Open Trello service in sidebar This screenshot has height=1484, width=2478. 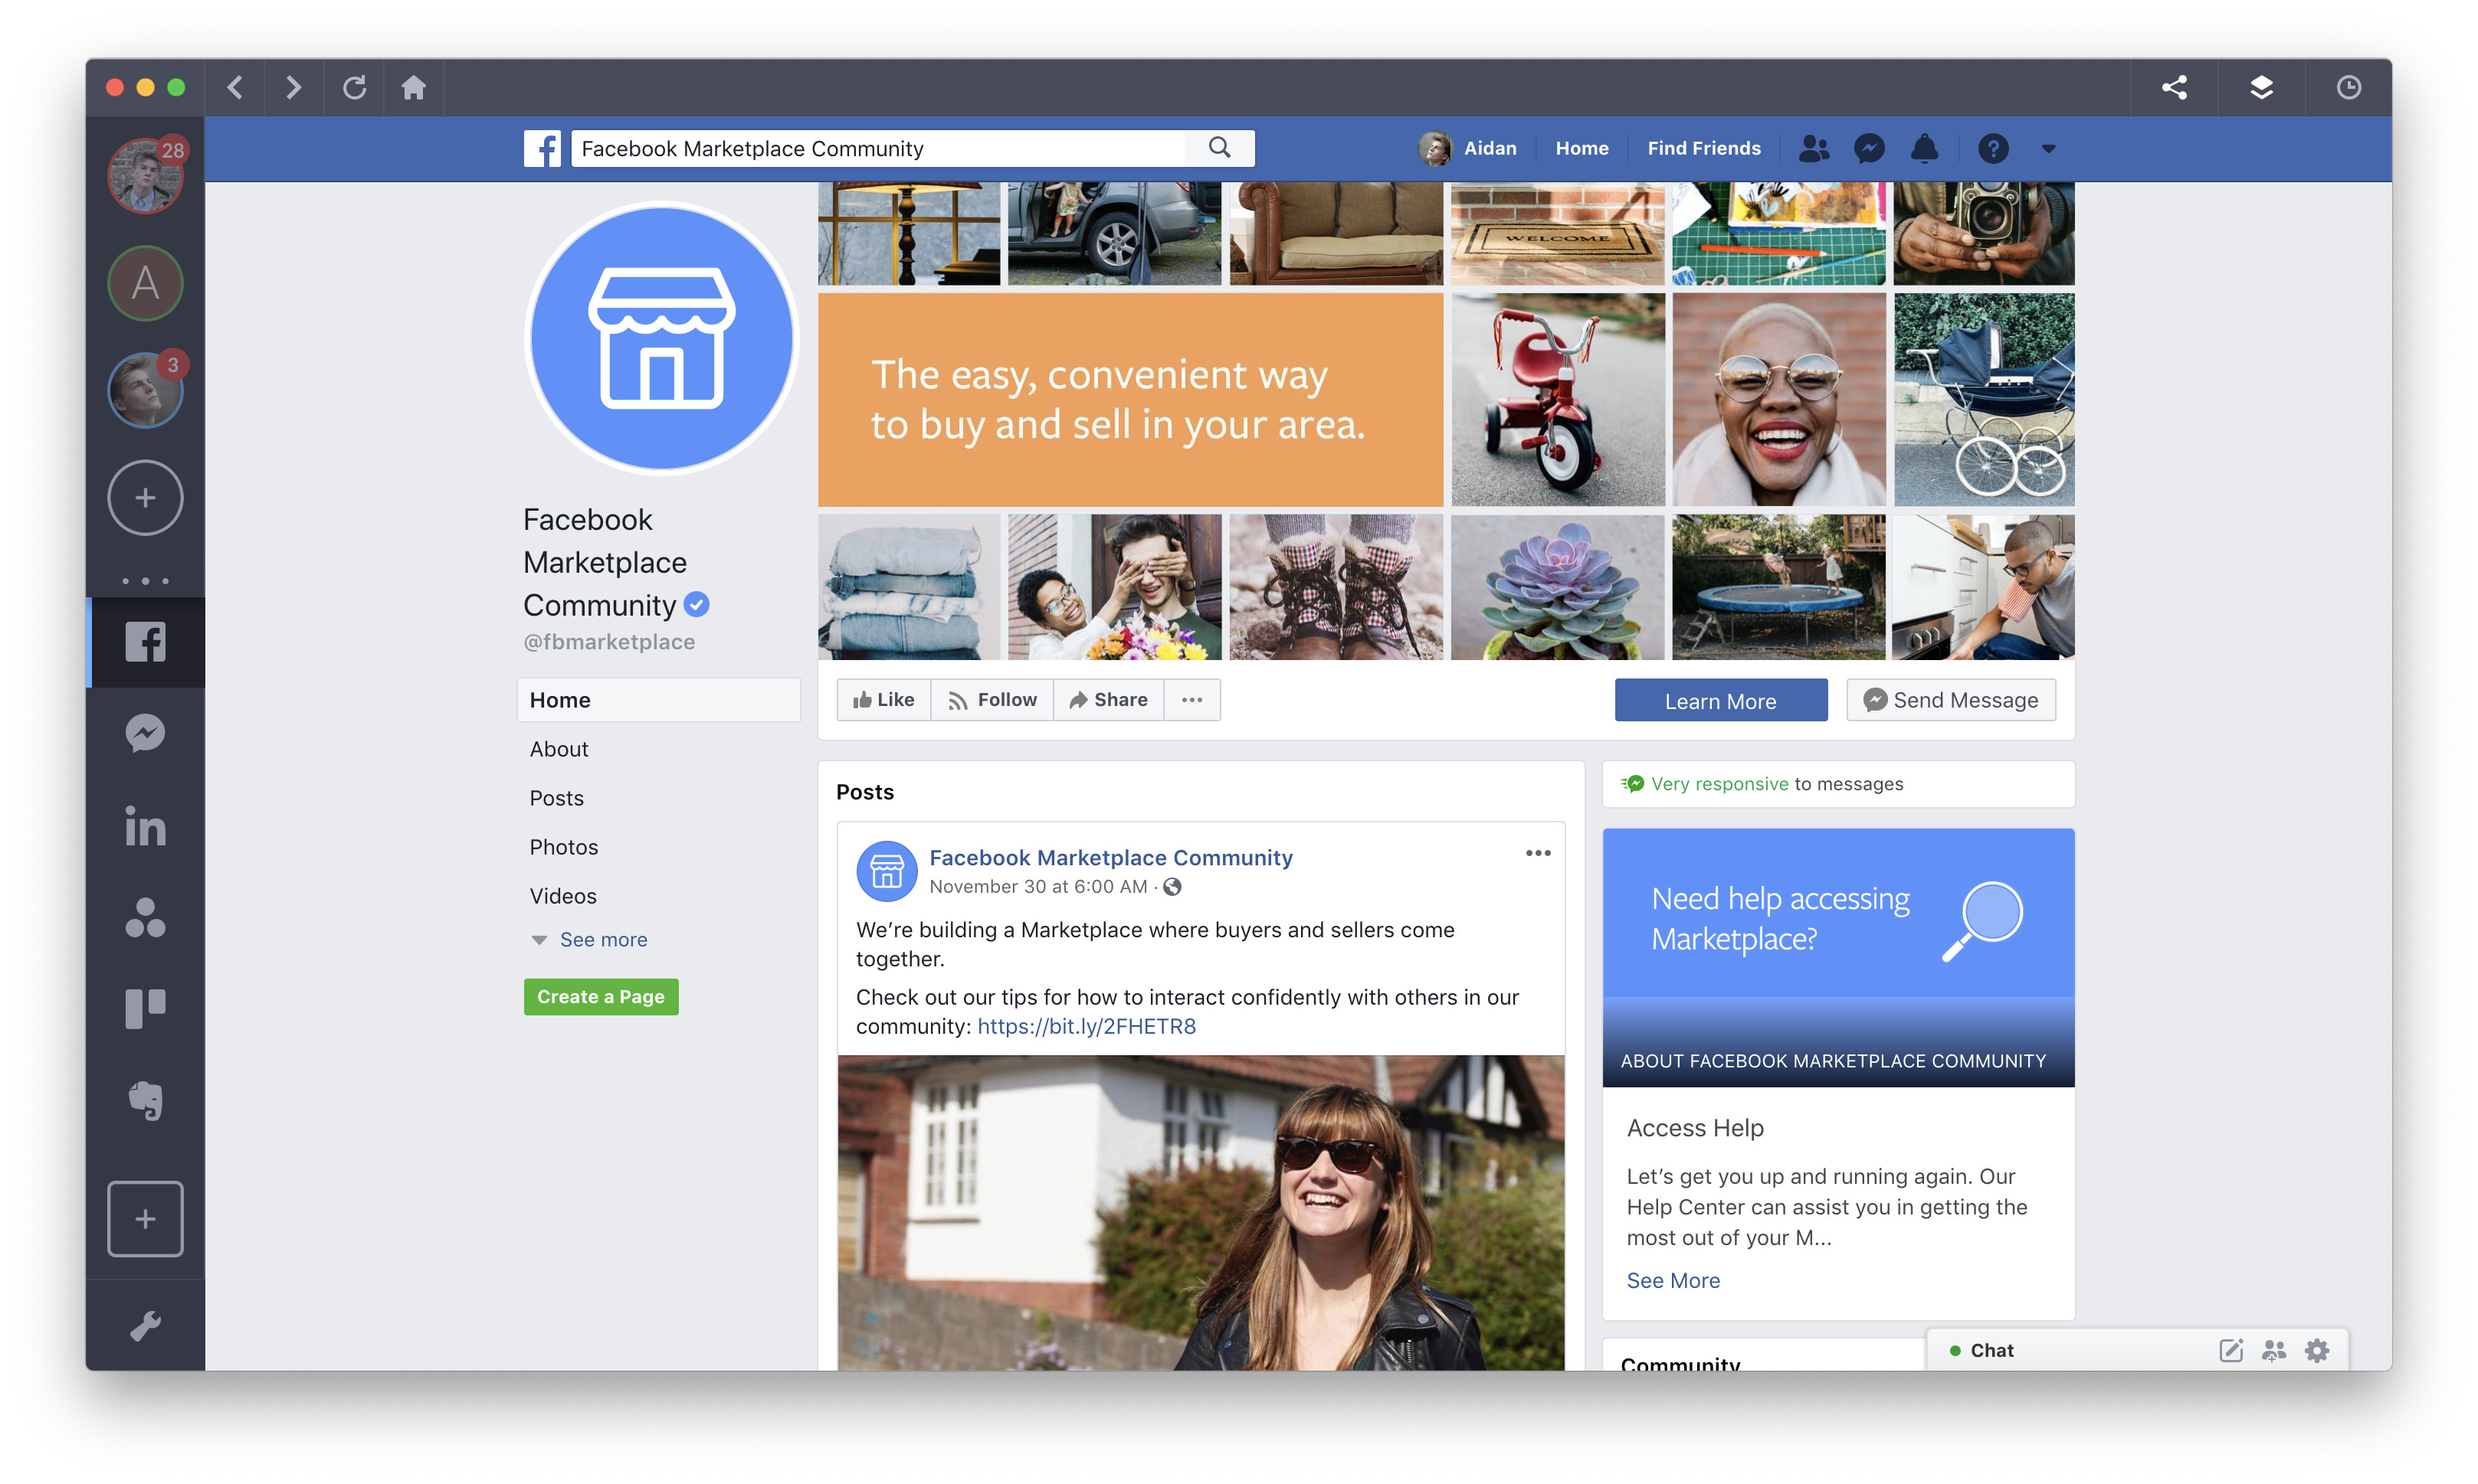point(146,1009)
